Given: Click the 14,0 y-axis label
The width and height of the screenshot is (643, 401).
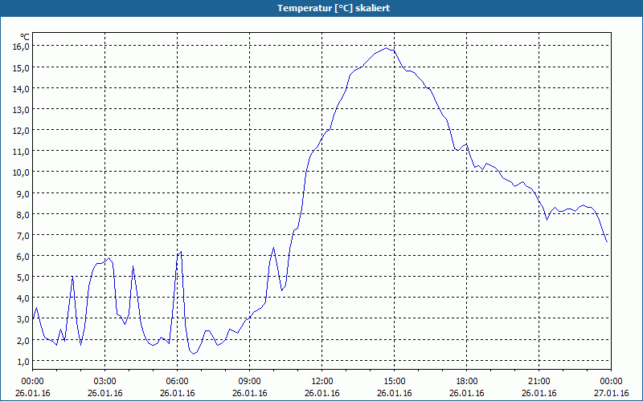Looking at the screenshot, I should (x=22, y=88).
